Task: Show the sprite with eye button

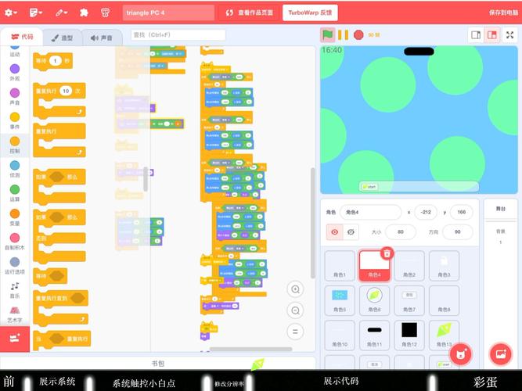Action: (x=335, y=232)
